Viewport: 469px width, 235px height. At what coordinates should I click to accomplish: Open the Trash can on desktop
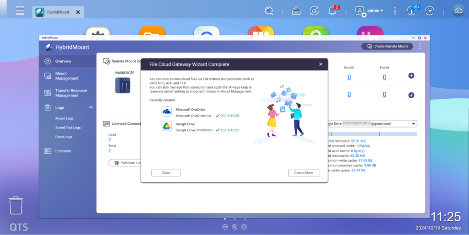click(x=16, y=206)
